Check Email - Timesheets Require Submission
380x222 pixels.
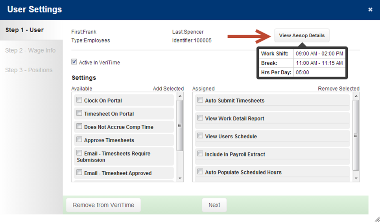[x=79, y=153]
